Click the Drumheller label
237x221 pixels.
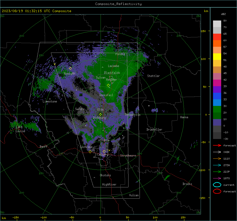click(154, 130)
